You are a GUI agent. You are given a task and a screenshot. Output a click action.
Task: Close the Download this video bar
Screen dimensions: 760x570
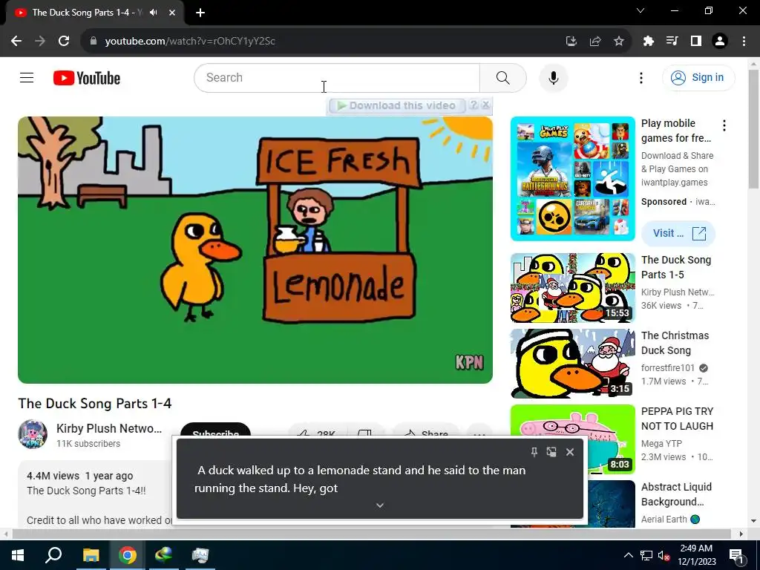pos(485,105)
